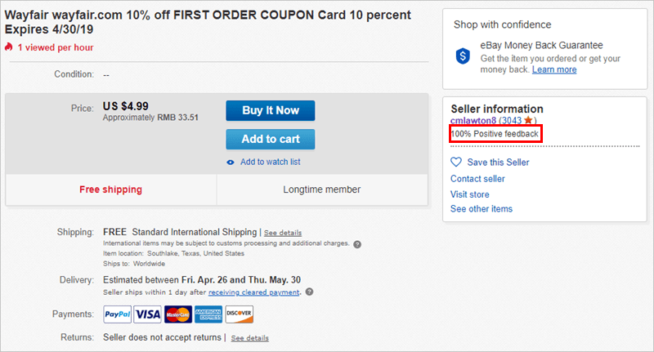
Task: Click the Add to cart button
Action: (271, 139)
